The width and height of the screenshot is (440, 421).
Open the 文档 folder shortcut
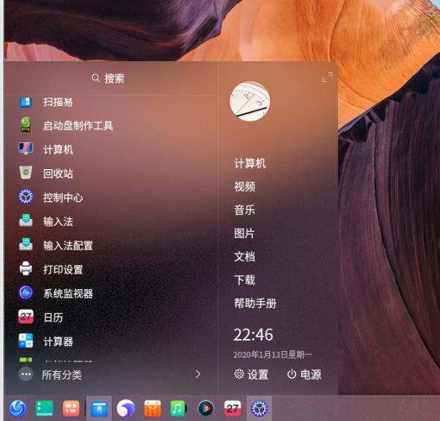point(245,256)
